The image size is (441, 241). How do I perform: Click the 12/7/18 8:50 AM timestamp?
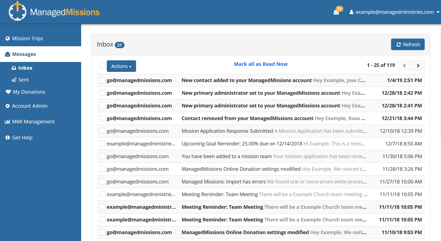(403, 144)
